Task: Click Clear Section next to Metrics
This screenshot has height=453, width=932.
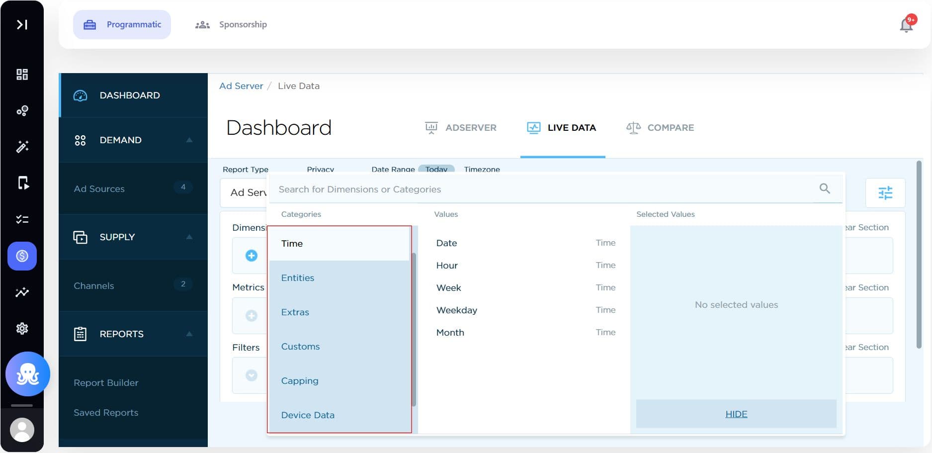Action: [x=867, y=287]
